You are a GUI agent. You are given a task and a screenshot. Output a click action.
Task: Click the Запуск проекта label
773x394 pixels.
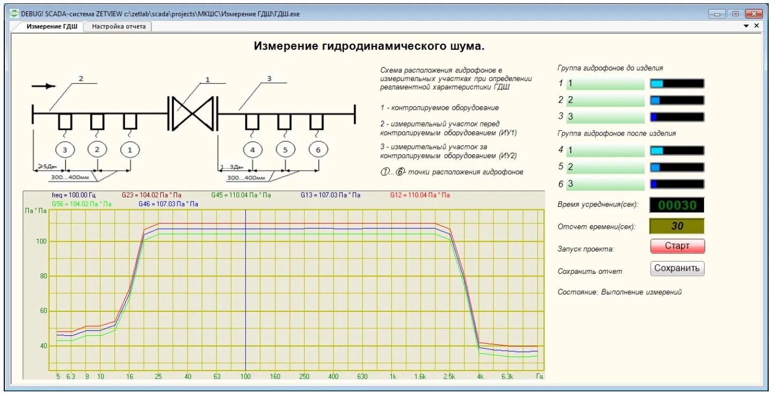tap(586, 249)
